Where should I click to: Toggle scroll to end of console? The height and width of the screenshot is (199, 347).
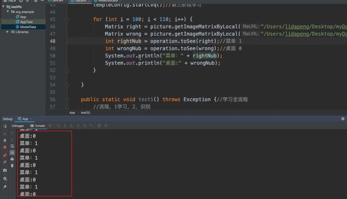12,152
